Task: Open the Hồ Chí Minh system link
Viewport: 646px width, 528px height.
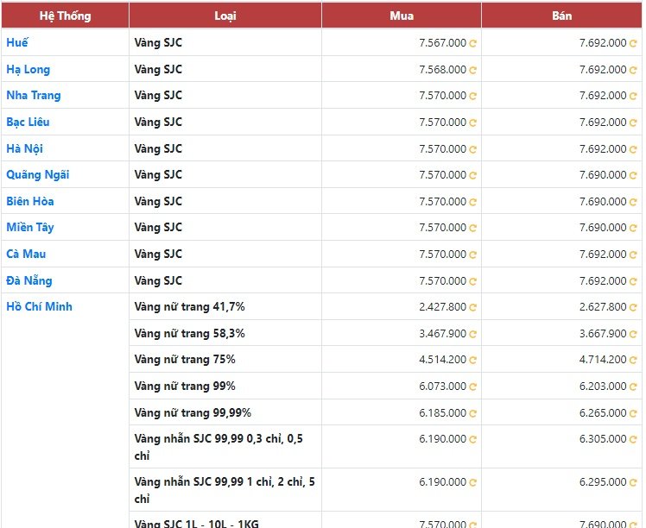Action: (x=39, y=306)
